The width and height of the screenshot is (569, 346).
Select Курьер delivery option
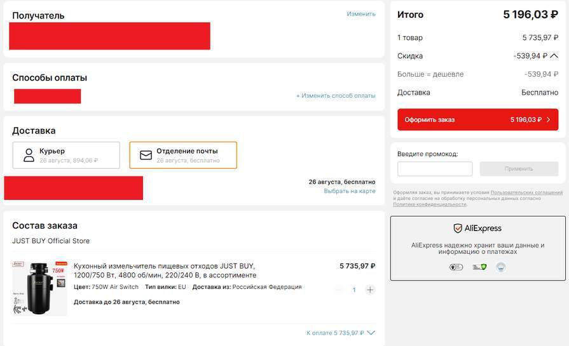[66, 155]
